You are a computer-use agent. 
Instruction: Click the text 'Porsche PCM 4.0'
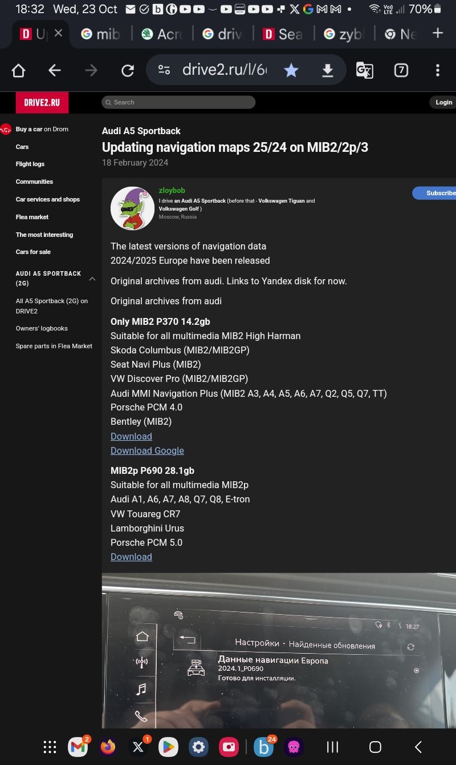click(146, 407)
